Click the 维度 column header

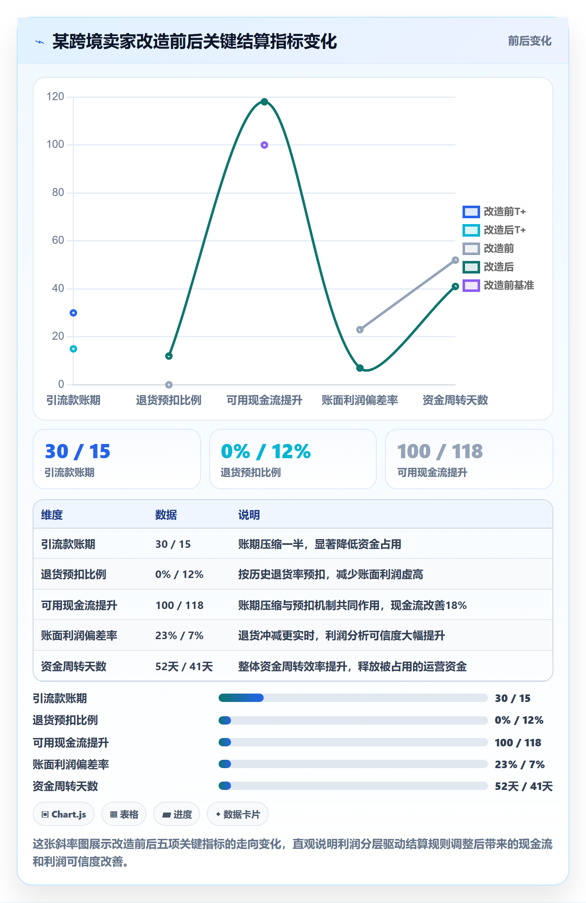pyautogui.click(x=52, y=515)
